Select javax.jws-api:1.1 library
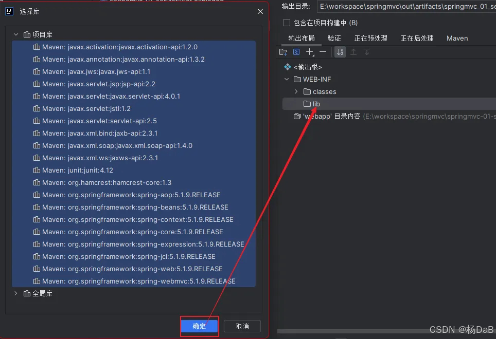The height and width of the screenshot is (339, 496). 133,71
